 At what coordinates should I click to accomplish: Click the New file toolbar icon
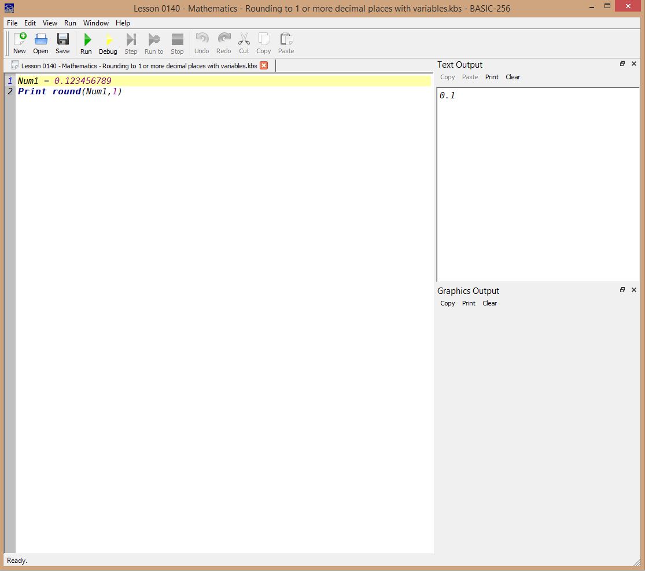tap(20, 40)
